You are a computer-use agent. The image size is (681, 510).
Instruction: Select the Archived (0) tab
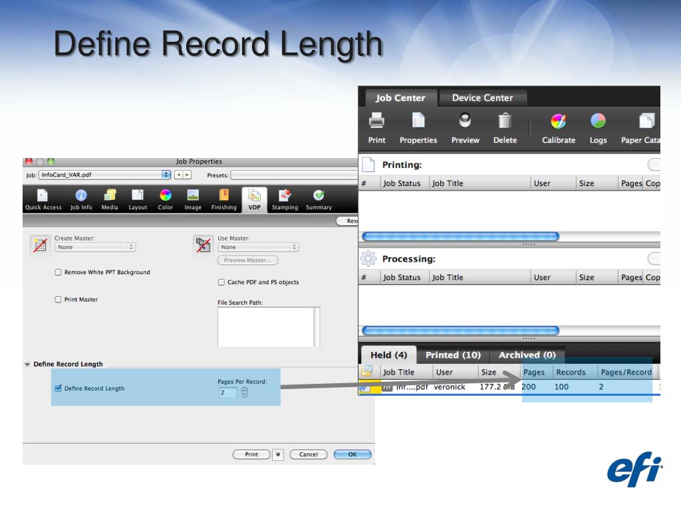click(x=527, y=355)
